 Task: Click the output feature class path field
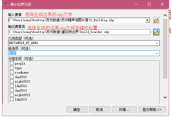click(x=79, y=32)
